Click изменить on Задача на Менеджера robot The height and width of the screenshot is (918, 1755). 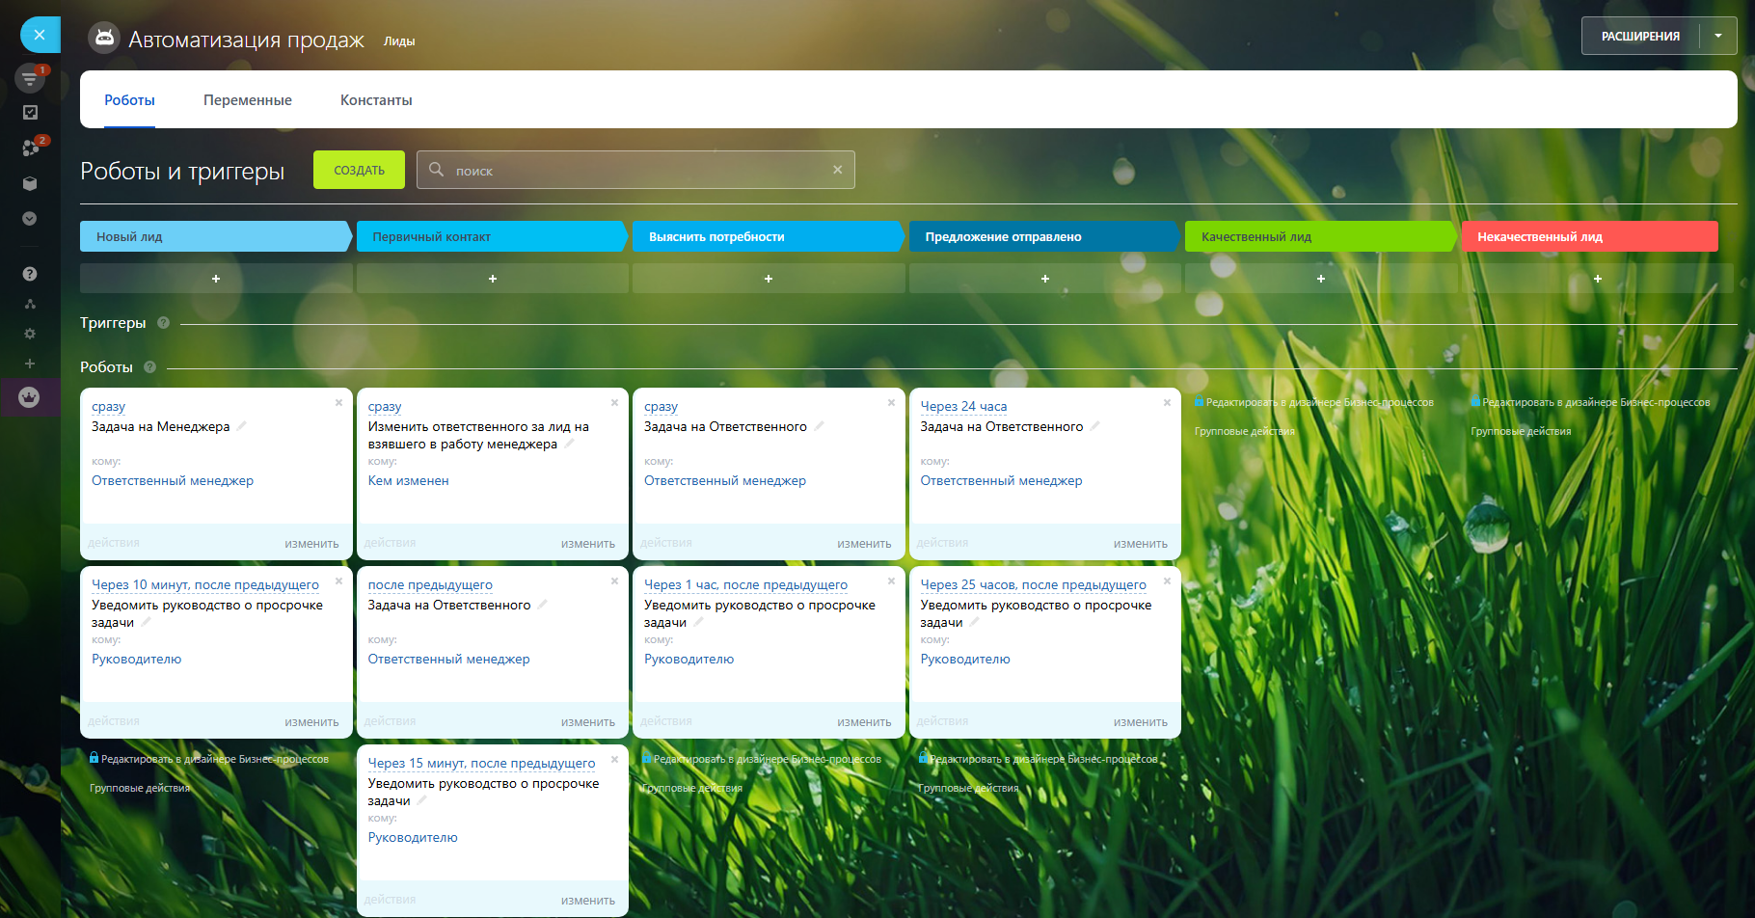pyautogui.click(x=311, y=544)
